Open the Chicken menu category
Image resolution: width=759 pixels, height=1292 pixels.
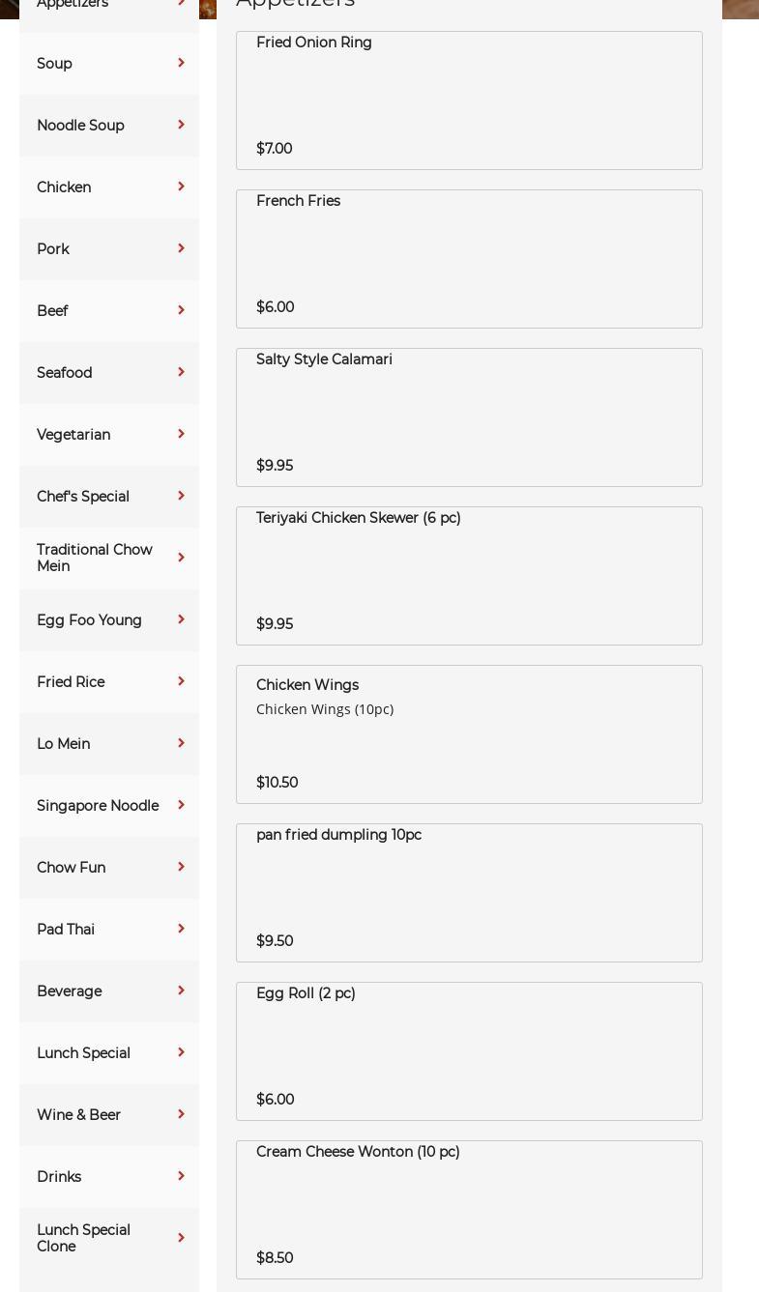coord(64,187)
